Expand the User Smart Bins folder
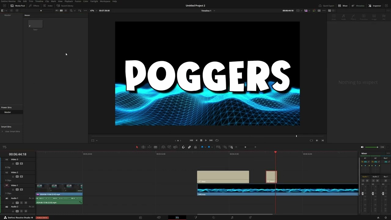Image resolution: width=391 pixels, height=220 pixels. (2, 131)
